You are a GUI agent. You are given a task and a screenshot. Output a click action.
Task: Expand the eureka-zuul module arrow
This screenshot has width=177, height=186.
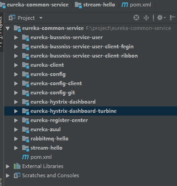(x=16, y=129)
